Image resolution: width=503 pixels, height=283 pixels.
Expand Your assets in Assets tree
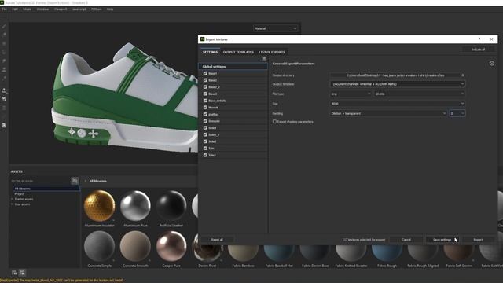pyautogui.click(x=13, y=204)
